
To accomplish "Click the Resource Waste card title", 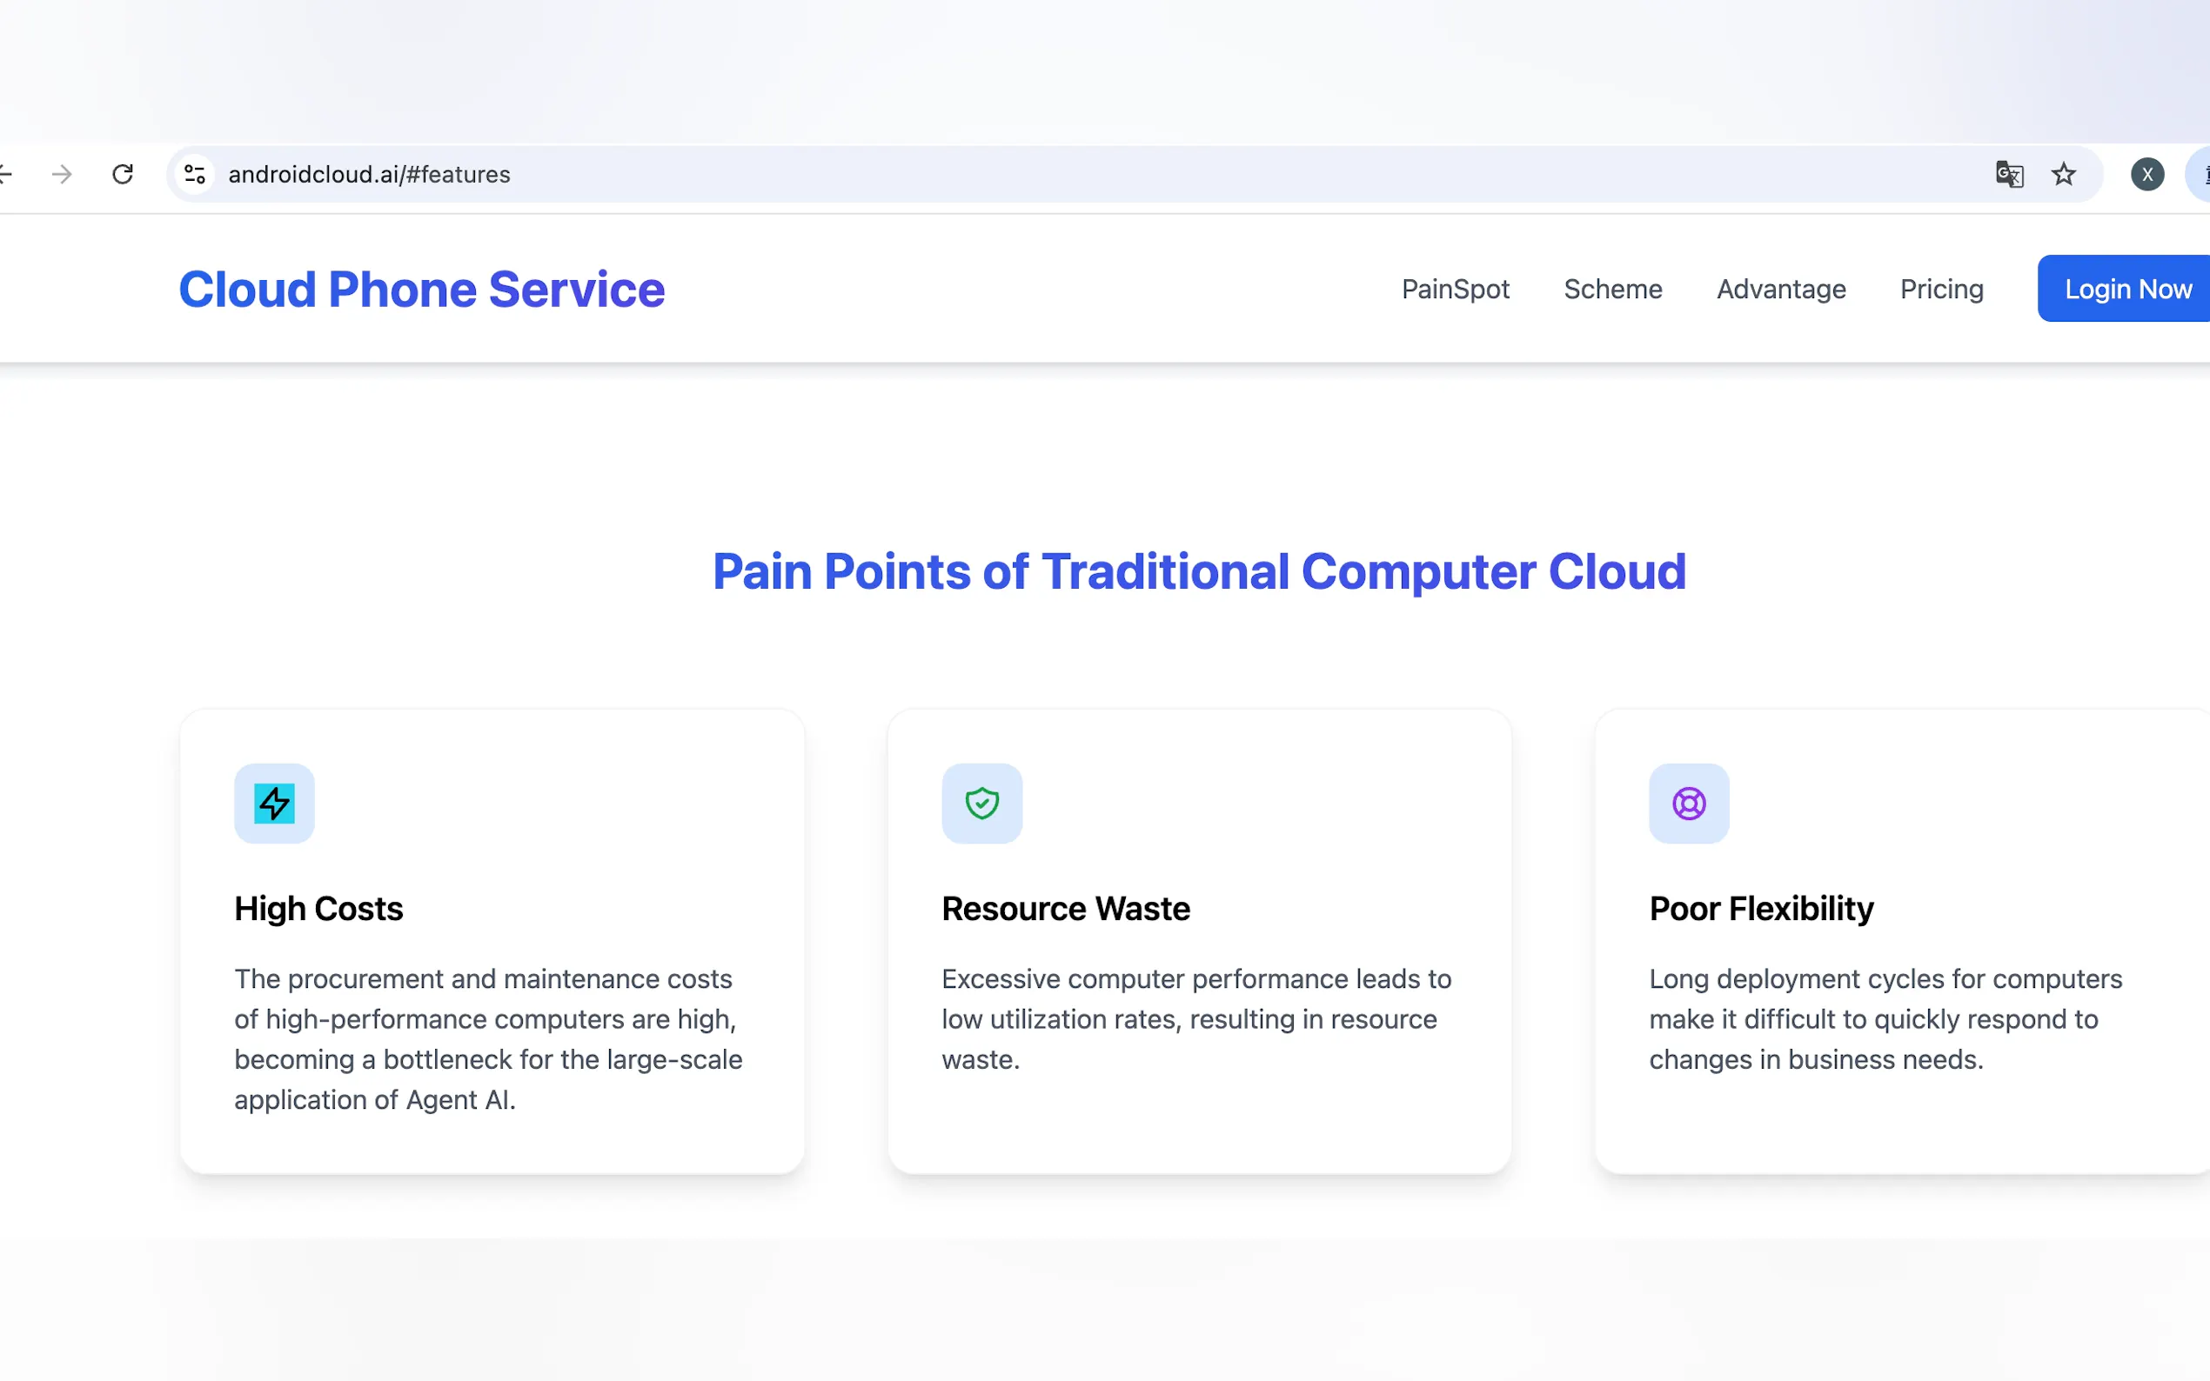I will (x=1065, y=909).
